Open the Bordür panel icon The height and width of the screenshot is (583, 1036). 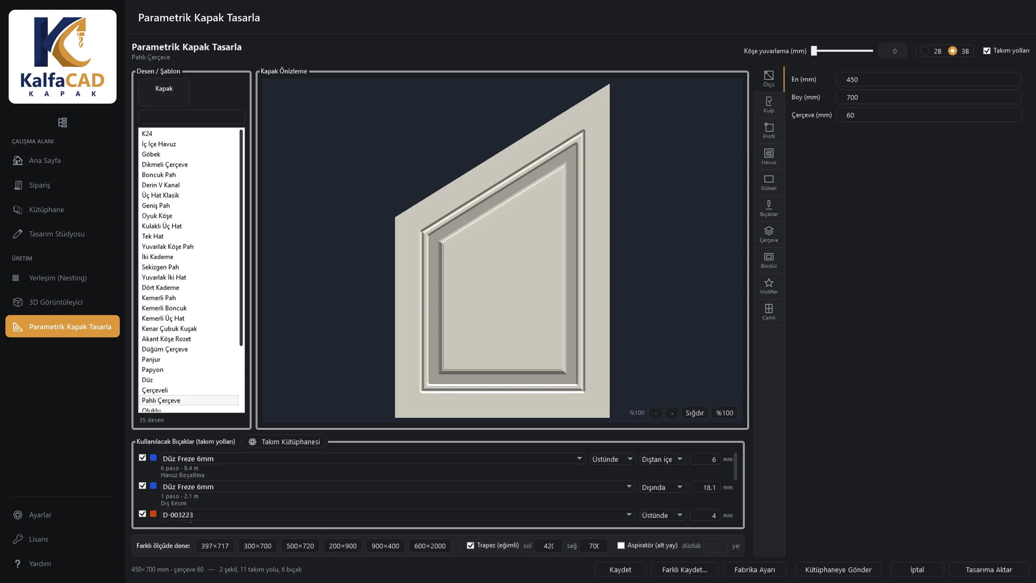(x=769, y=260)
